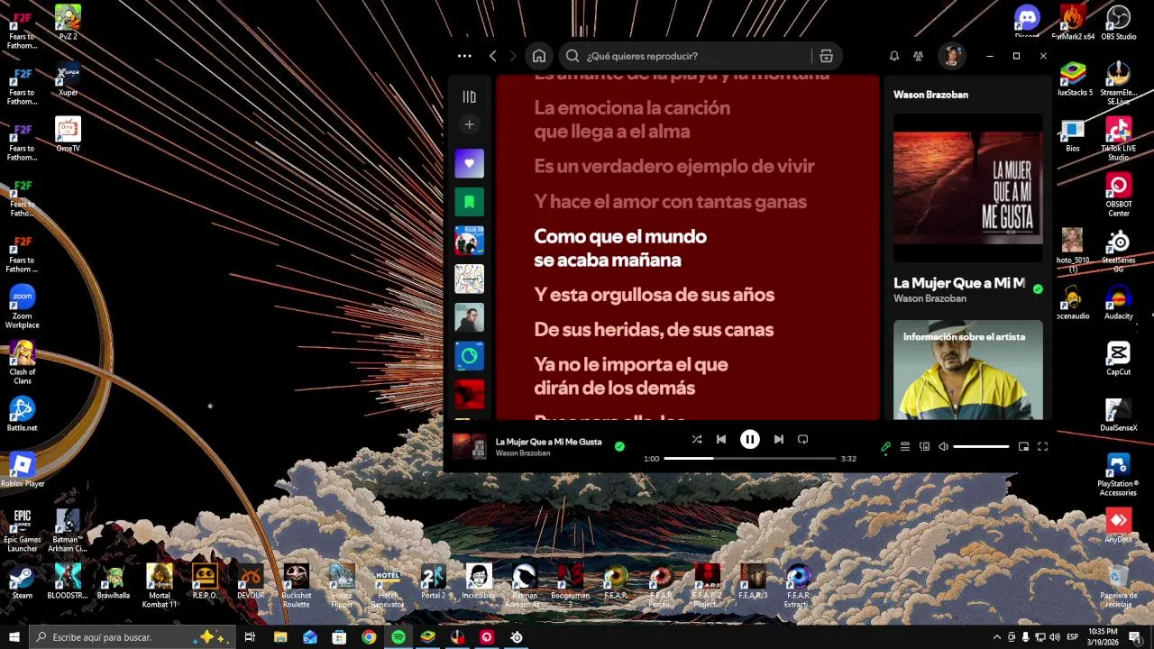This screenshot has width=1154, height=649.
Task: Click song title 'La Mujer Que a Mi Me Gusta' in player bar
Action: (x=548, y=442)
